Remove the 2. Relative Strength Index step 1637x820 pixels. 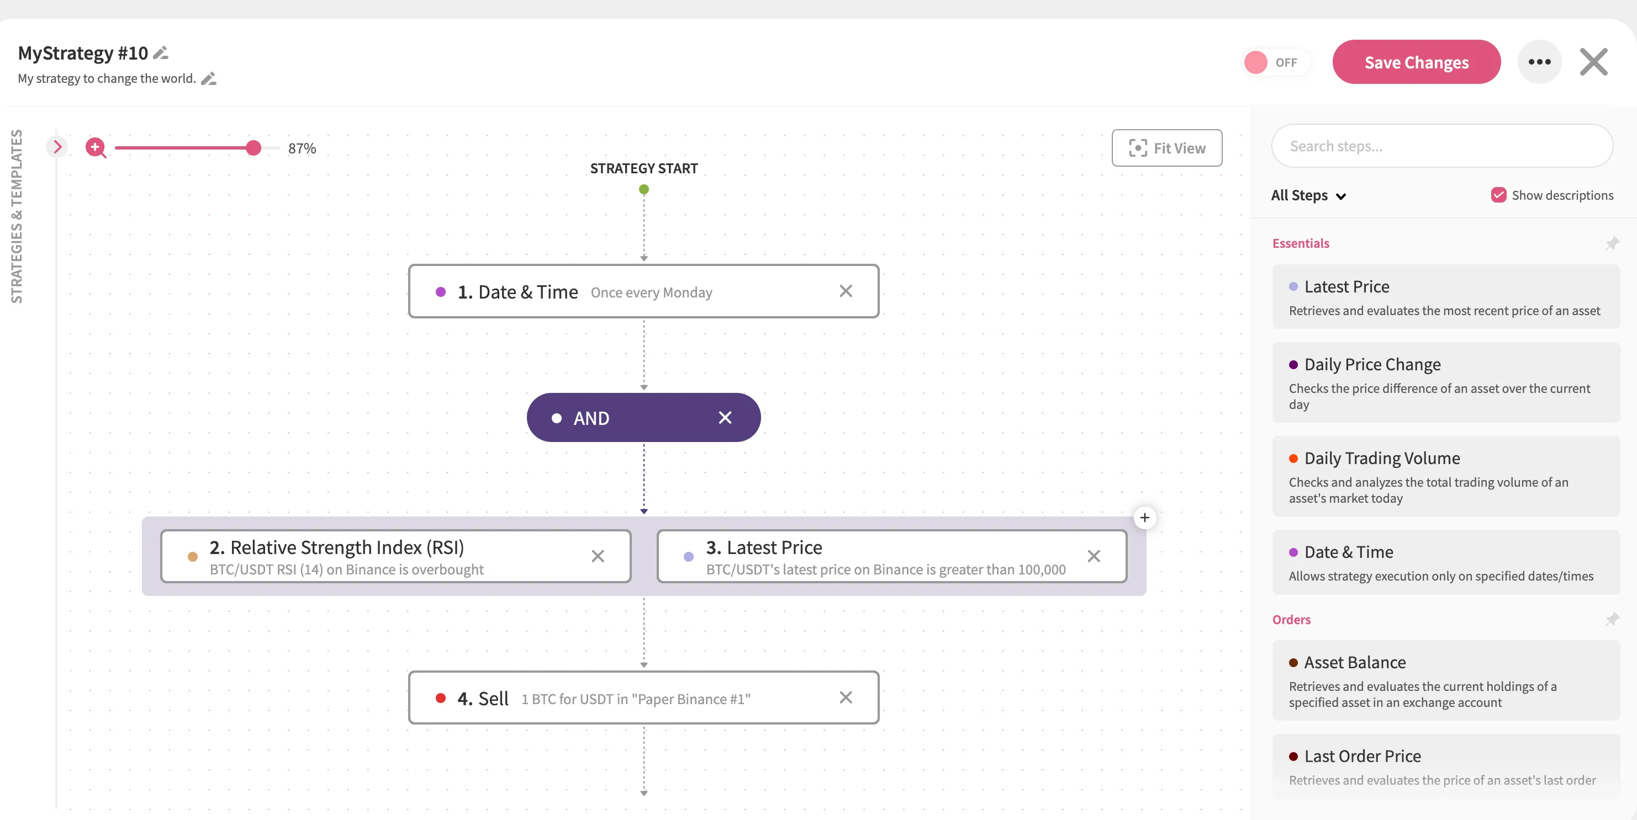pyautogui.click(x=598, y=556)
